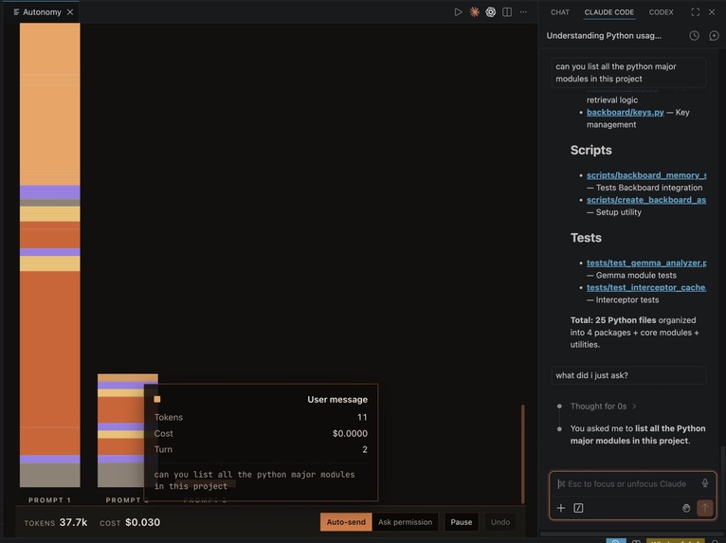The width and height of the screenshot is (726, 543).
Task: Expand the "Thought for 0s" section
Action: point(603,406)
